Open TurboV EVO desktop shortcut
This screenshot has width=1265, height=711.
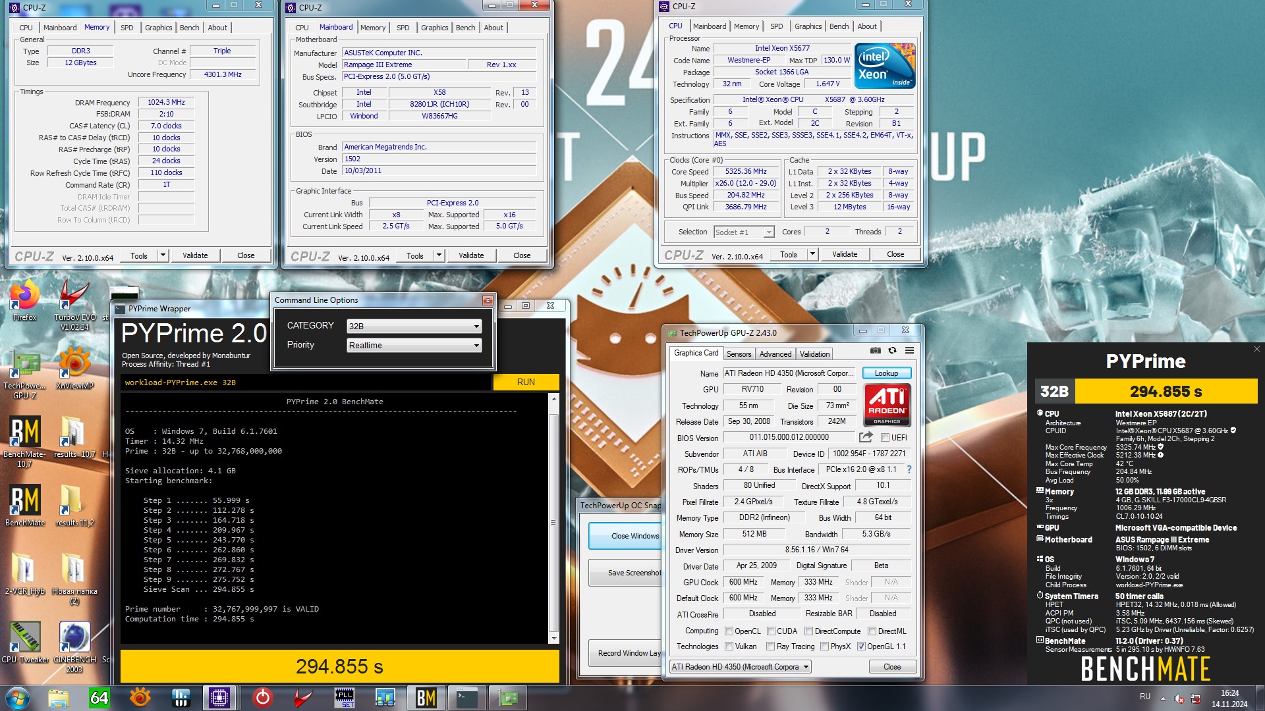(74, 304)
